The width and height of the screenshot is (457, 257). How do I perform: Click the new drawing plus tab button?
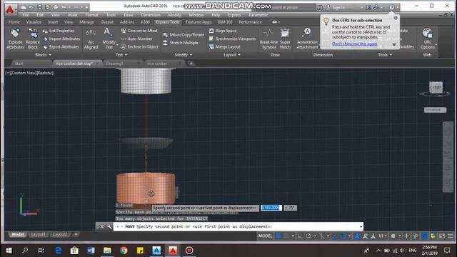pos(191,64)
